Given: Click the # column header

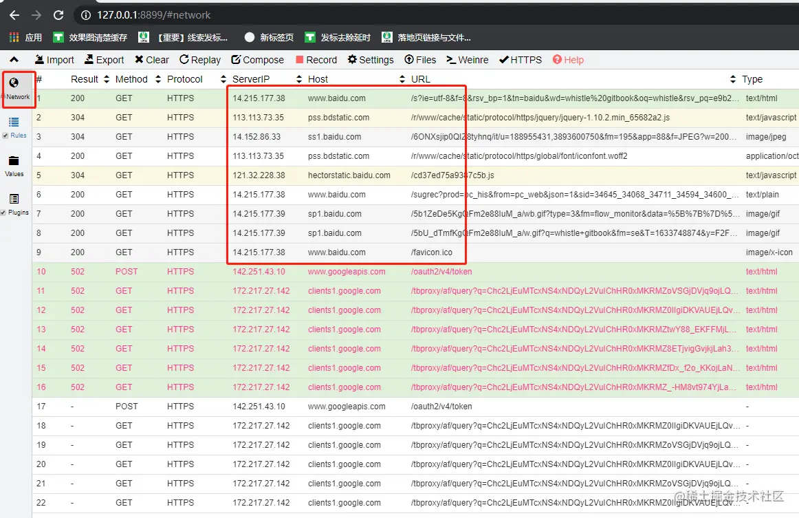Looking at the screenshot, I should [x=39, y=79].
